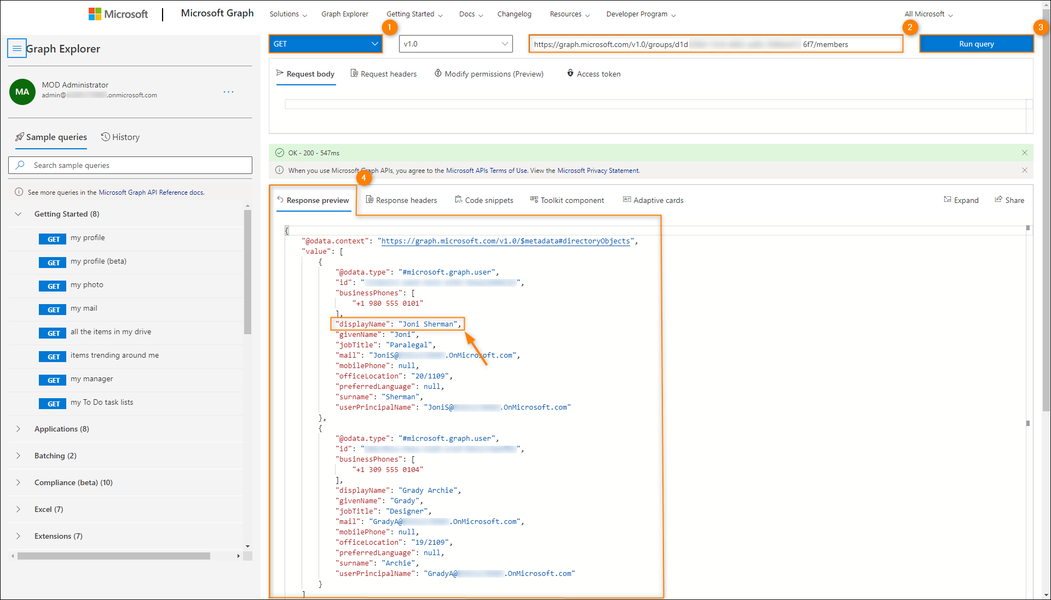1051x600 pixels.
Task: Switch to the History tab
Action: coord(120,137)
